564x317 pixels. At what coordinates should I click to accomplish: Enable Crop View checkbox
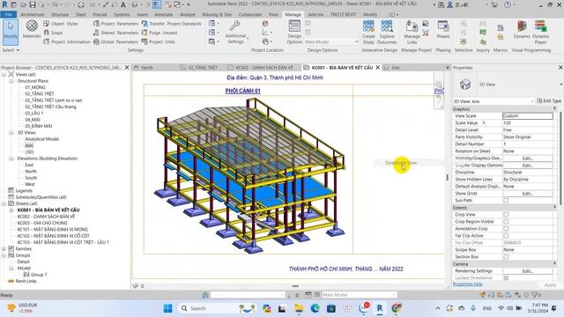click(506, 214)
